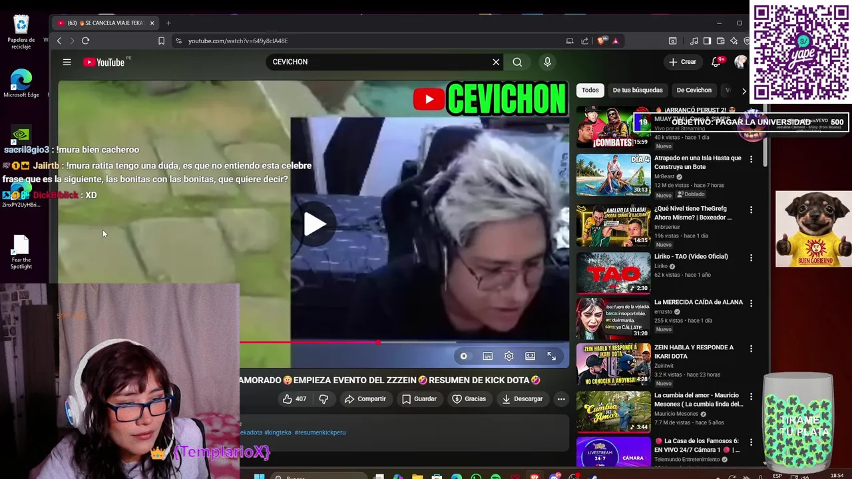The image size is (852, 479).
Task: Open the YouTube notifications bell
Action: (716, 62)
